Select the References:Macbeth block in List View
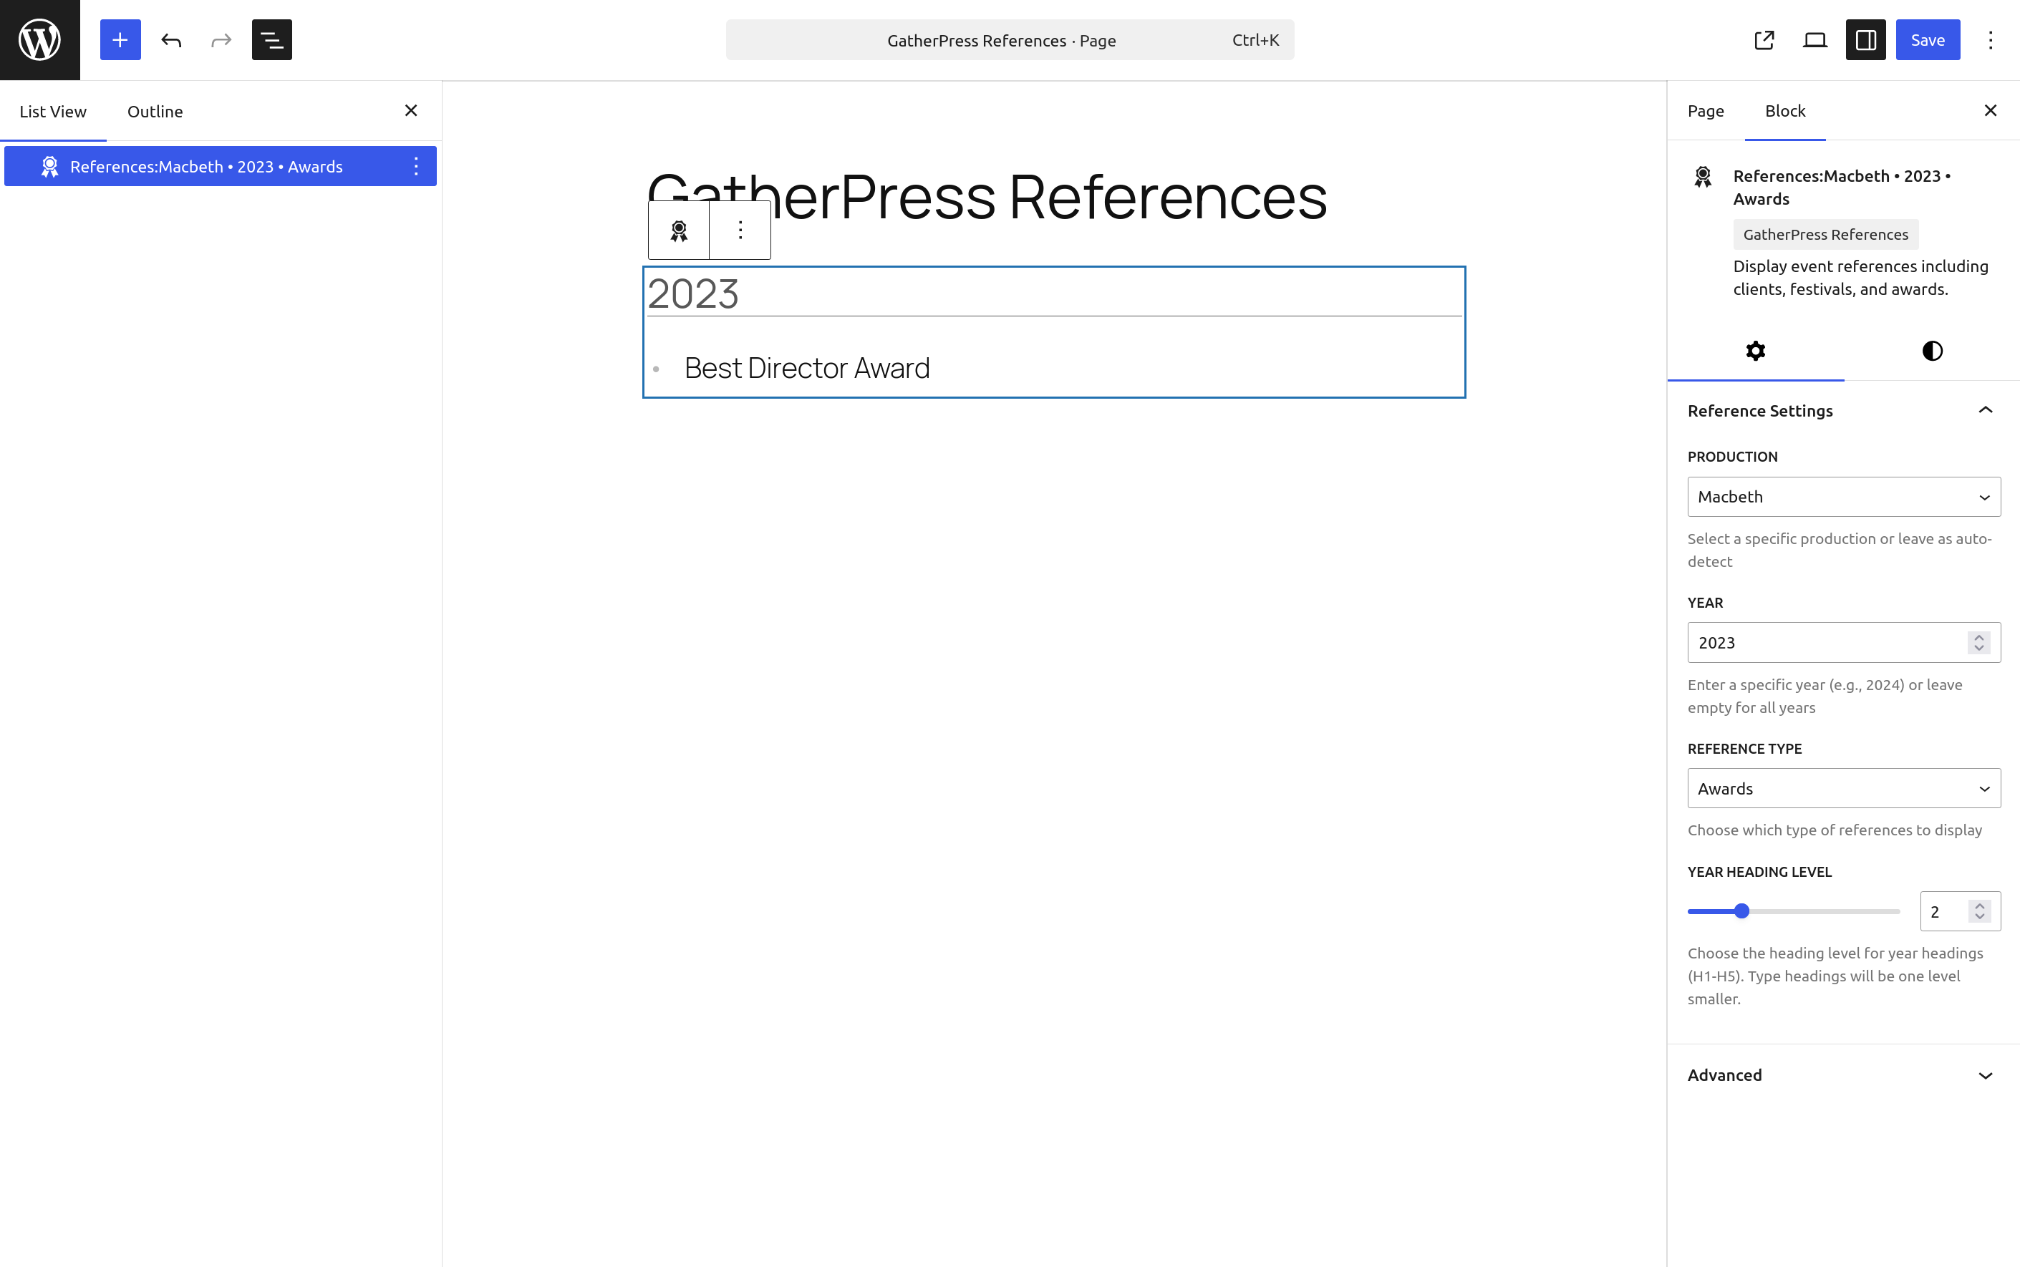 click(x=206, y=166)
